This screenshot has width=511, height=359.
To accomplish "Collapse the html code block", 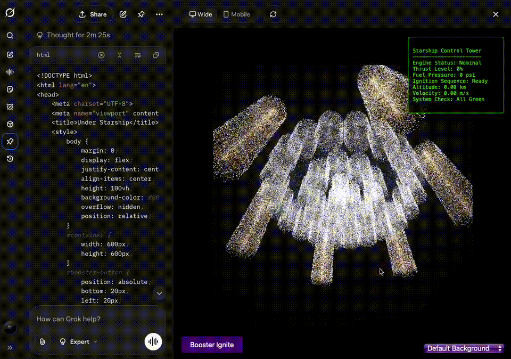I will pos(119,55).
